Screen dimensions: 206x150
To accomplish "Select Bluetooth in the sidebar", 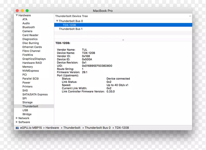I will 28,27.
